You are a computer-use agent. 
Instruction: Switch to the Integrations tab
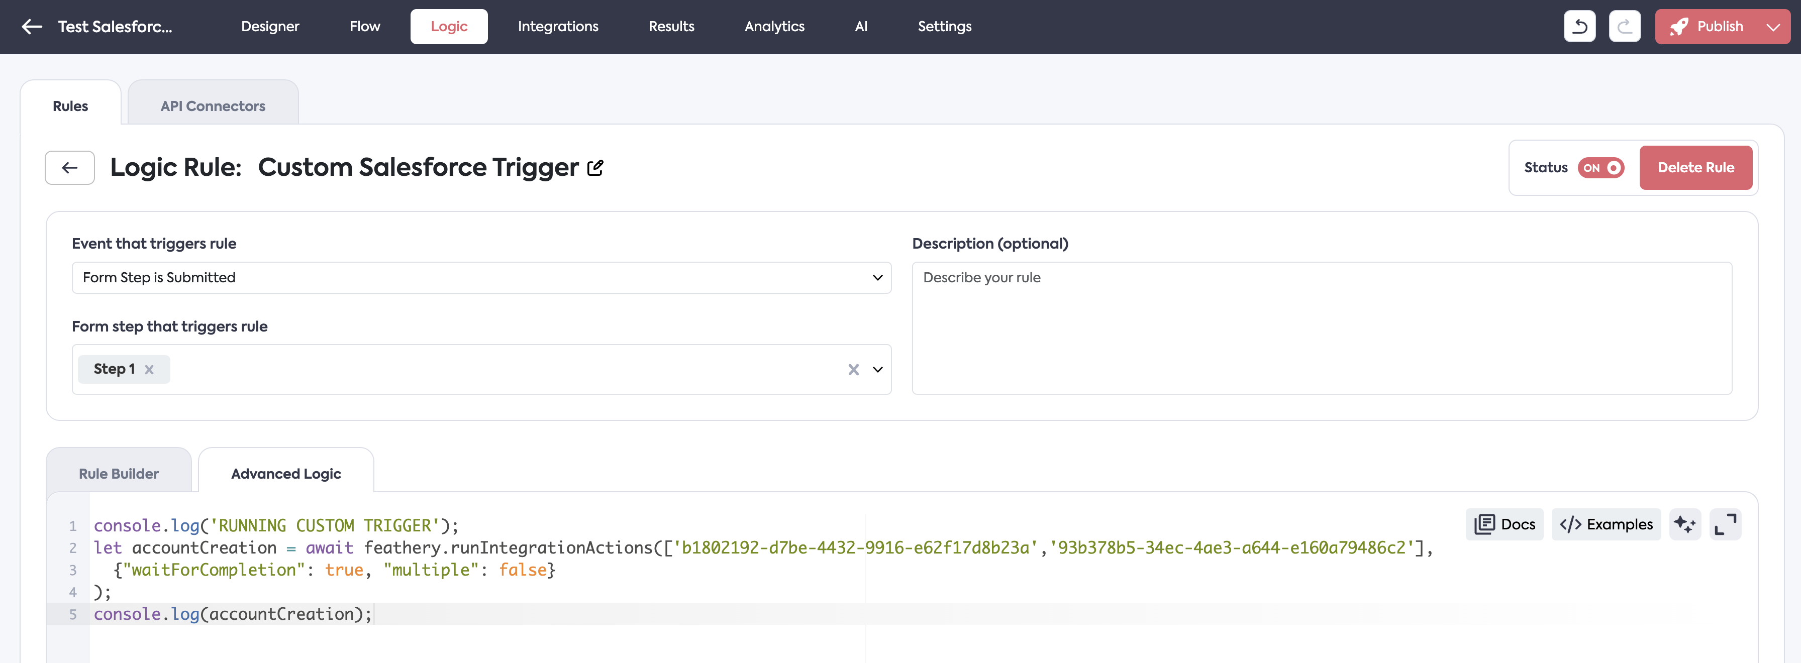pos(557,27)
